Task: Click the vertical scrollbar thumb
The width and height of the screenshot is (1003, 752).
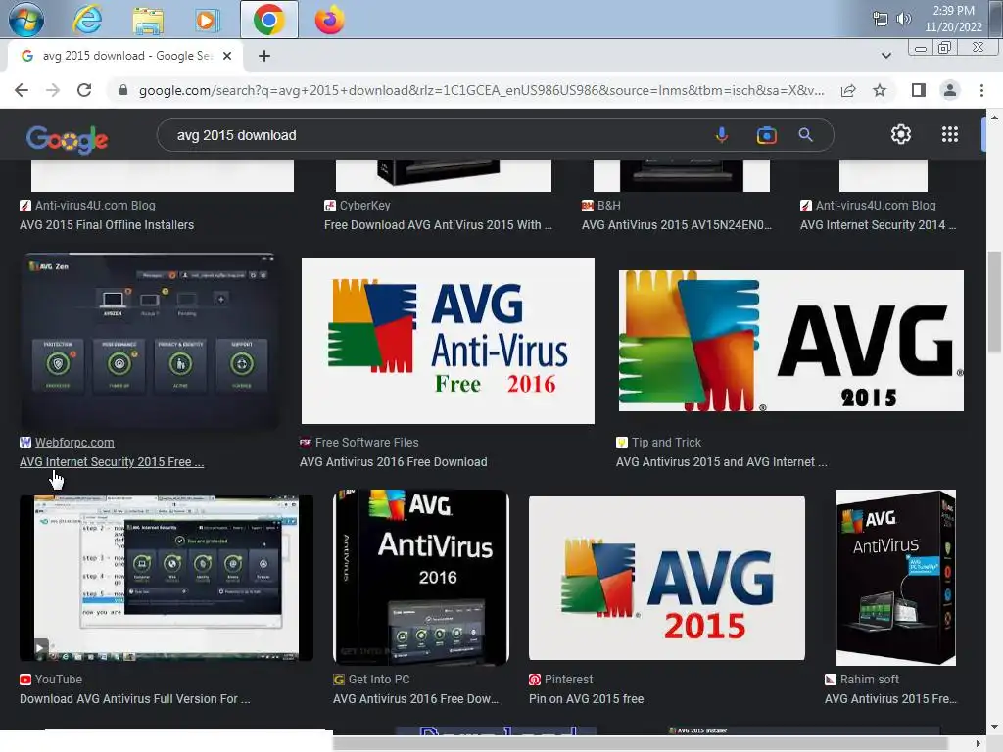Action: 994,302
